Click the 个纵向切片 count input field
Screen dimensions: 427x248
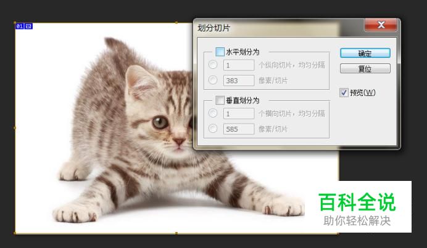click(x=239, y=65)
